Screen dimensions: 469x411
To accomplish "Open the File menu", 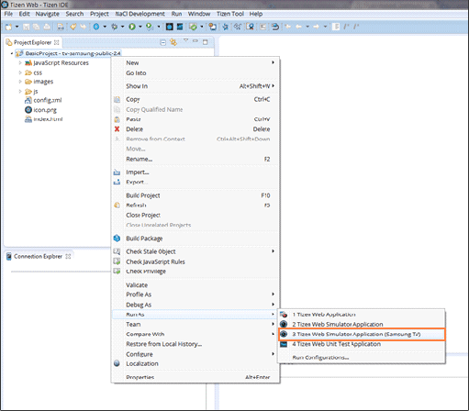I will [8, 14].
